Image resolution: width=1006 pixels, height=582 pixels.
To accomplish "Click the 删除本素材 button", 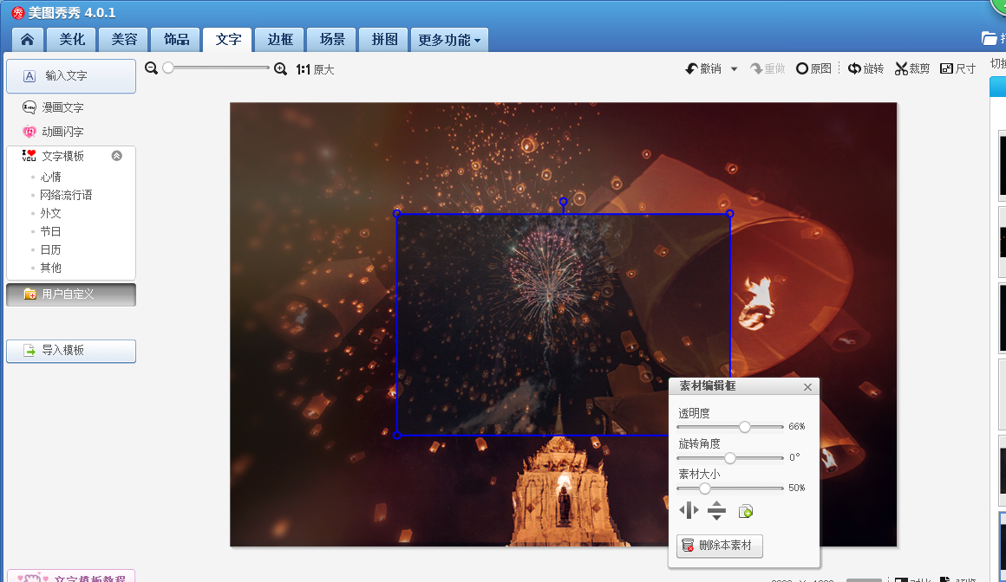I will [x=720, y=546].
